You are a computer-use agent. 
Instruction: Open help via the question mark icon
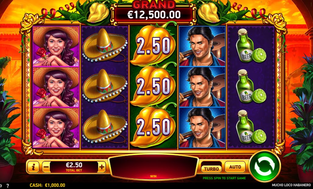[x=8, y=185]
